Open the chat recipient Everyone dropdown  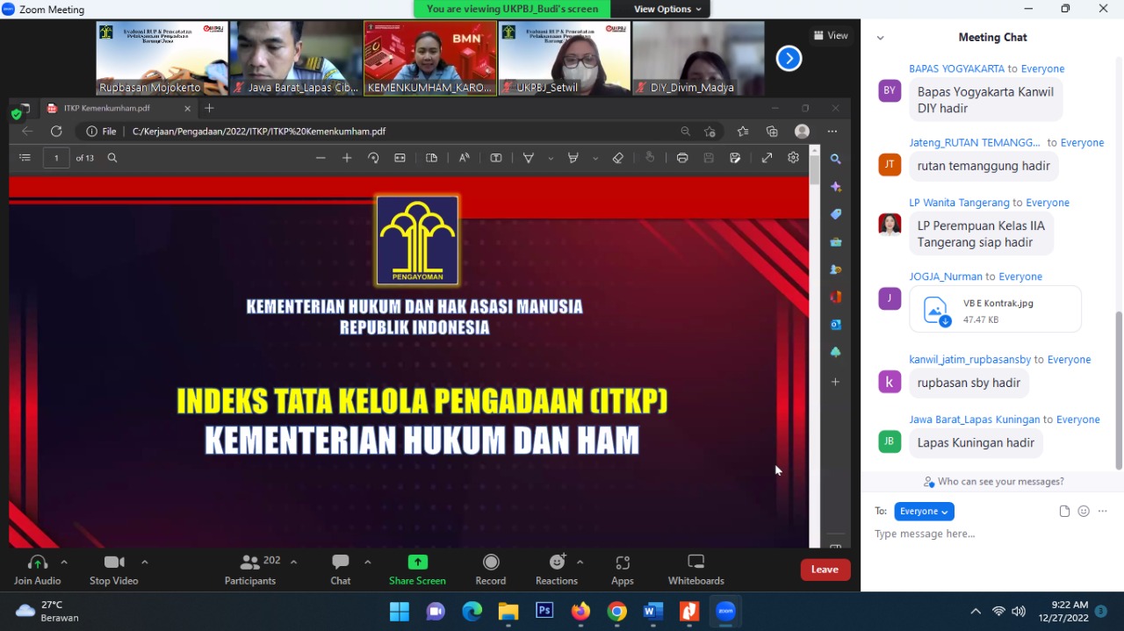point(924,512)
